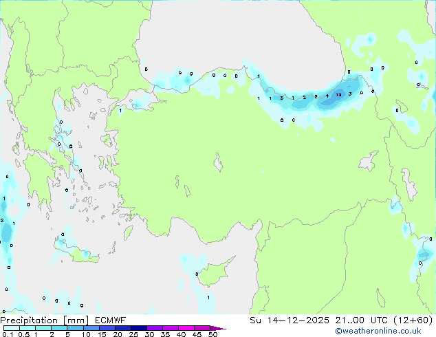Click the legend tick label '20'

[118, 334]
